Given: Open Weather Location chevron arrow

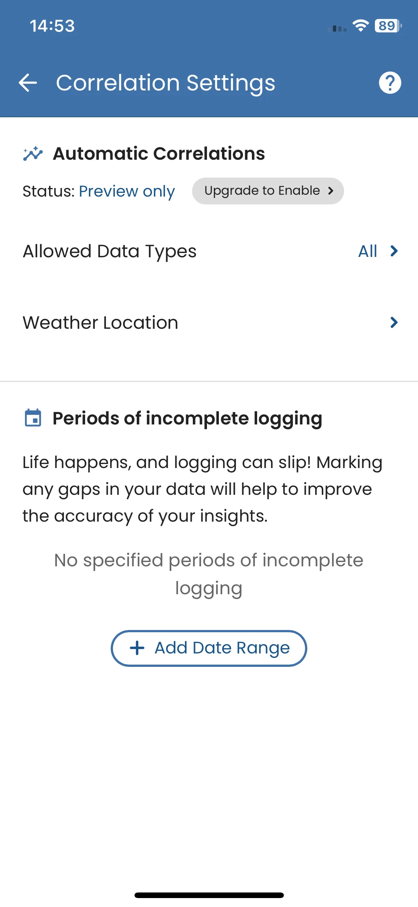Looking at the screenshot, I should tap(394, 322).
